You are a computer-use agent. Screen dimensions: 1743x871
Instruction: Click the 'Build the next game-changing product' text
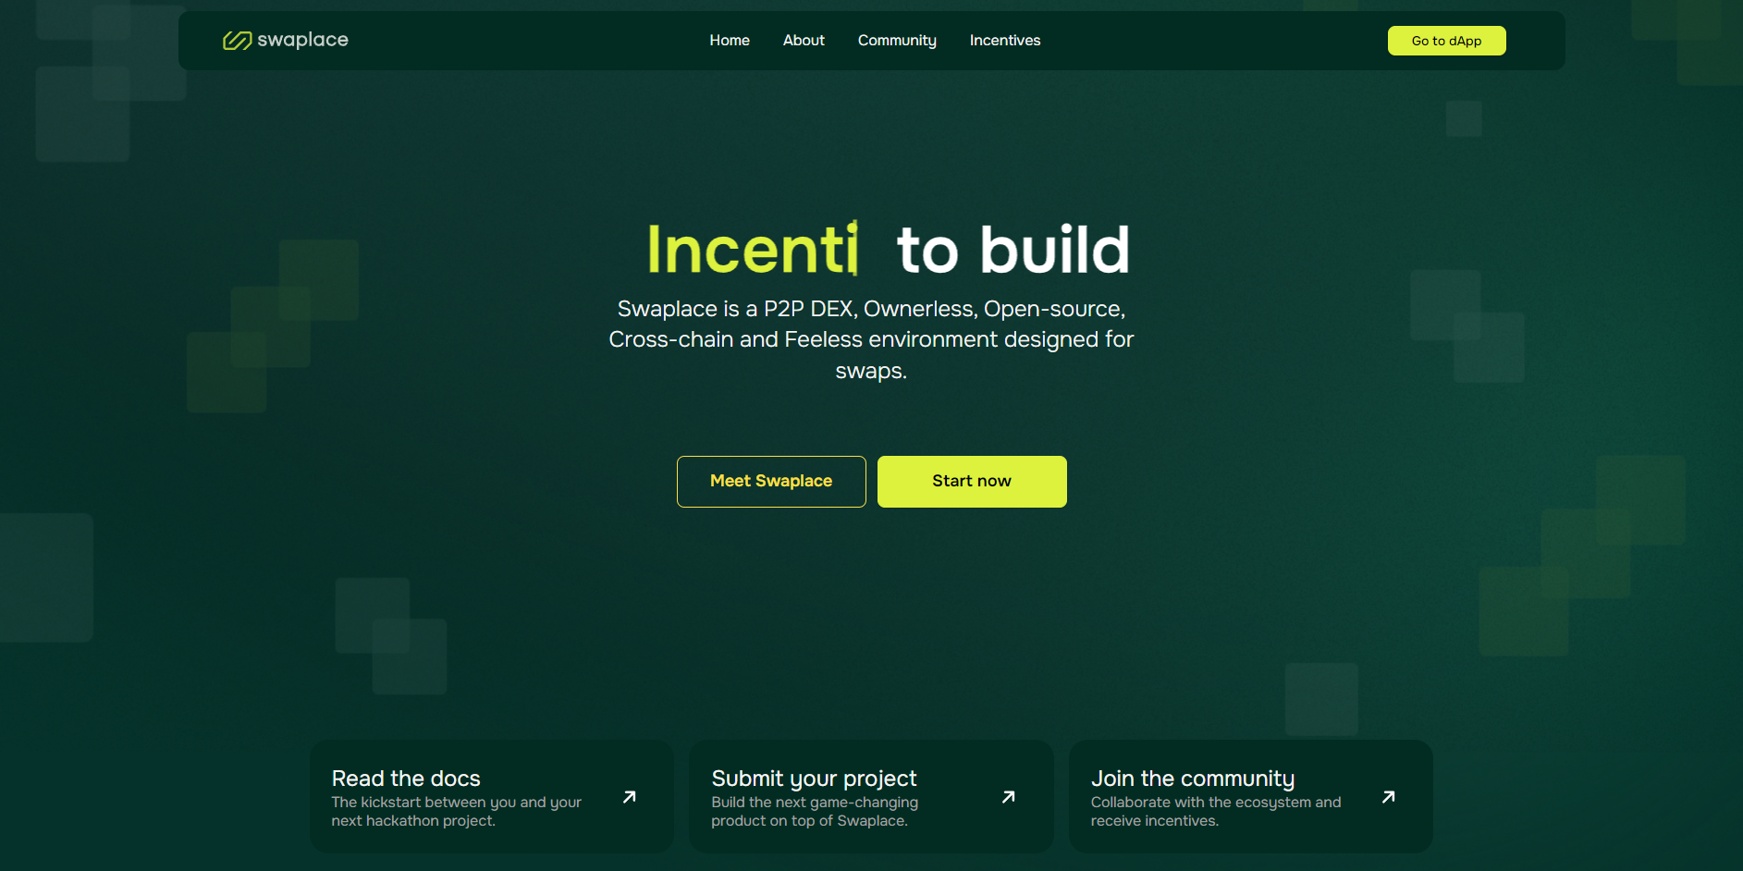[814, 812]
